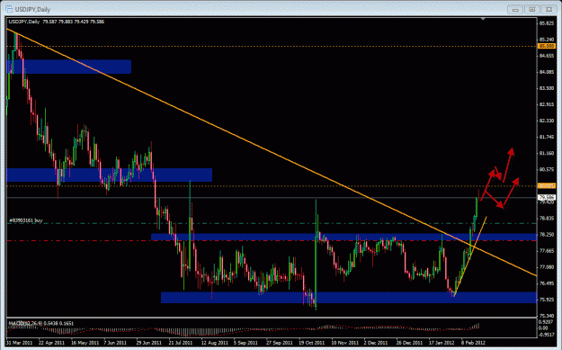Select the '#83903161 buy' order label
This screenshot has height=350, width=562.
click(x=26, y=220)
